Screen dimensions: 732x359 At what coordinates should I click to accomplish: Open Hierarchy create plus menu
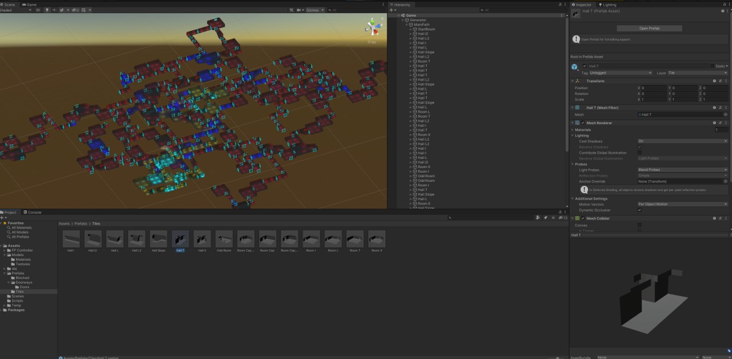392,10
